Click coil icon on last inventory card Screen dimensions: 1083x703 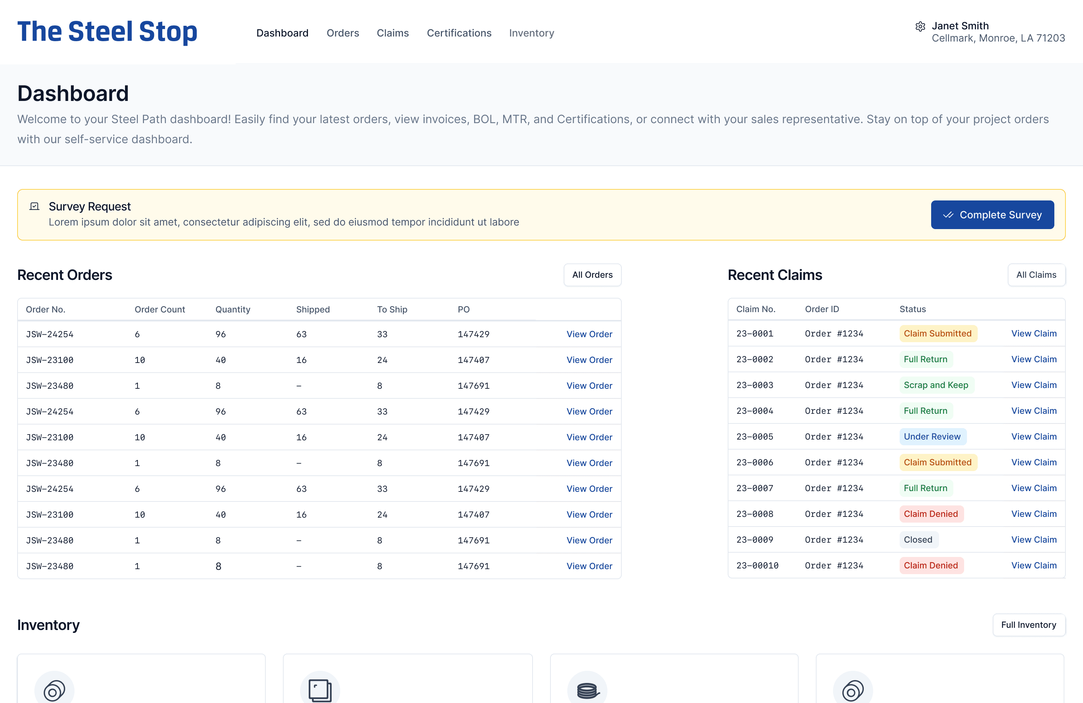(853, 690)
